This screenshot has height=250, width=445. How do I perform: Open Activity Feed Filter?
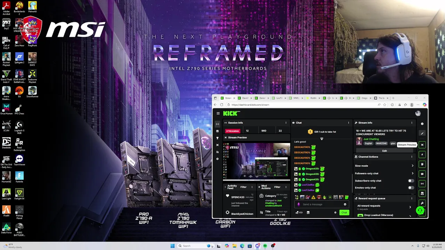(x=243, y=187)
